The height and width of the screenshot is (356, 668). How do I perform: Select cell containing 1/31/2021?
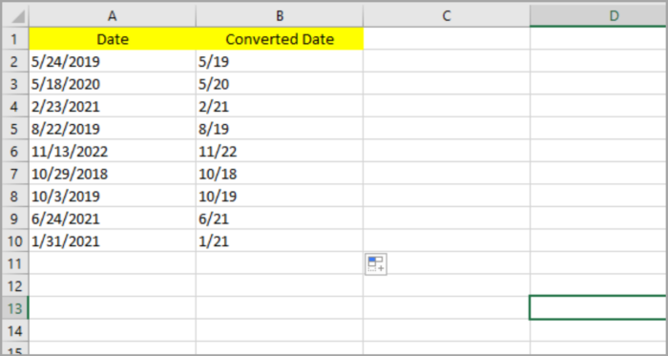113,241
